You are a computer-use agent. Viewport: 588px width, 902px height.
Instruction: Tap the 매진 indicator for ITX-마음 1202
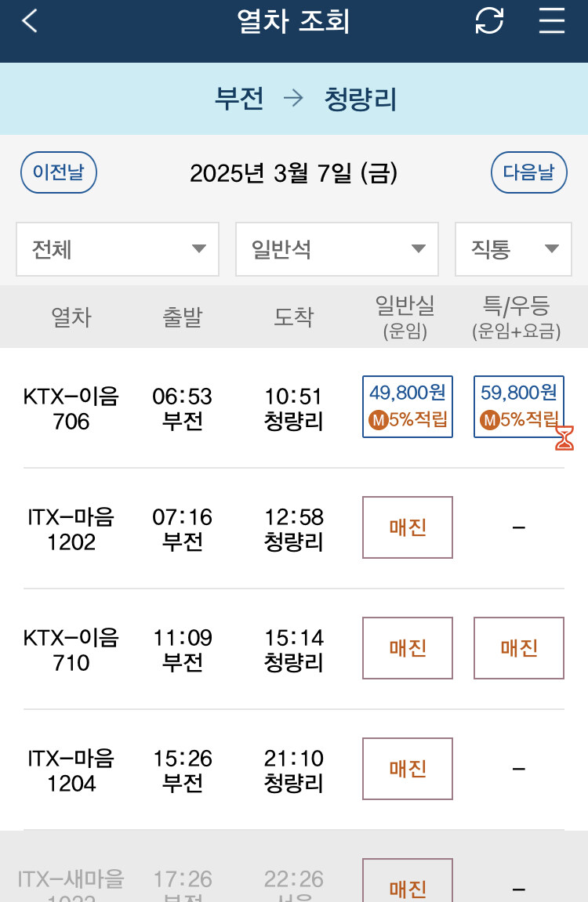point(407,527)
